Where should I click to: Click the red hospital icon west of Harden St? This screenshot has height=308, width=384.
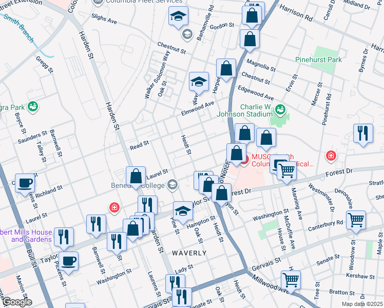(x=114, y=208)
